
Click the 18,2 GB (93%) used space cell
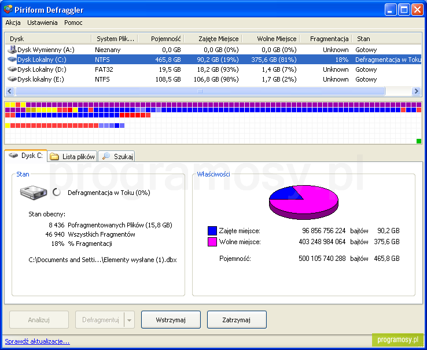[218, 69]
